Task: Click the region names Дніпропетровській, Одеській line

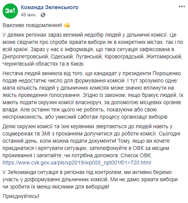Action: [x=92, y=57]
